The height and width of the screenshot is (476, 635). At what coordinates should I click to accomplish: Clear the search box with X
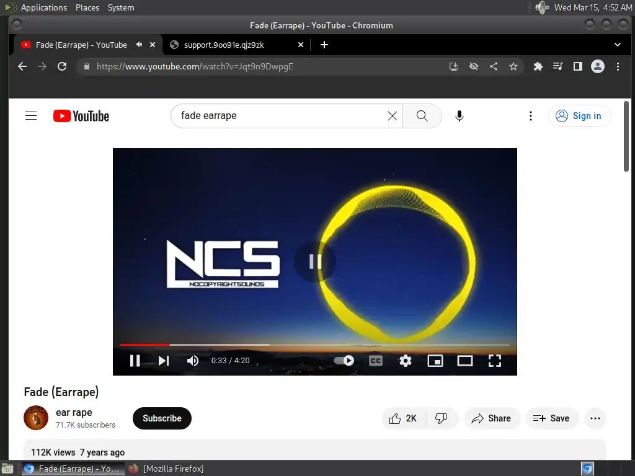(392, 116)
